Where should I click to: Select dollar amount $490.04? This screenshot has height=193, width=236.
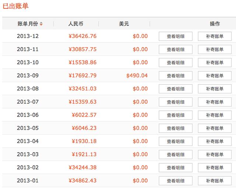(137, 76)
